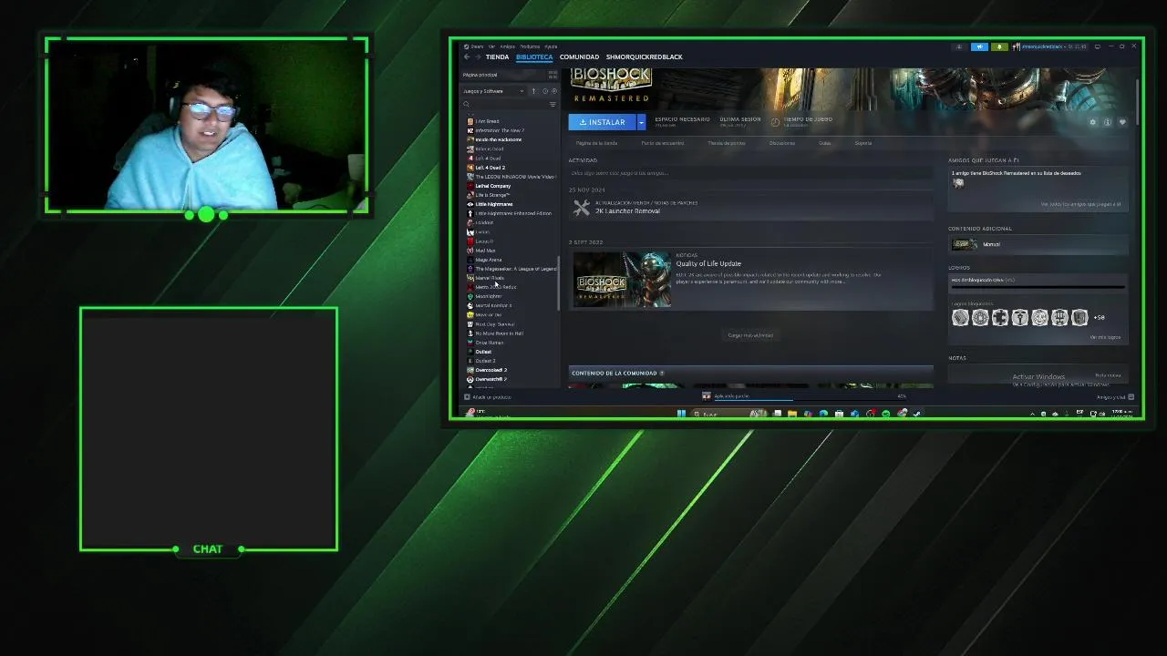Image resolution: width=1167 pixels, height=656 pixels.
Task: Click Cargar más actividad button
Action: [750, 335]
